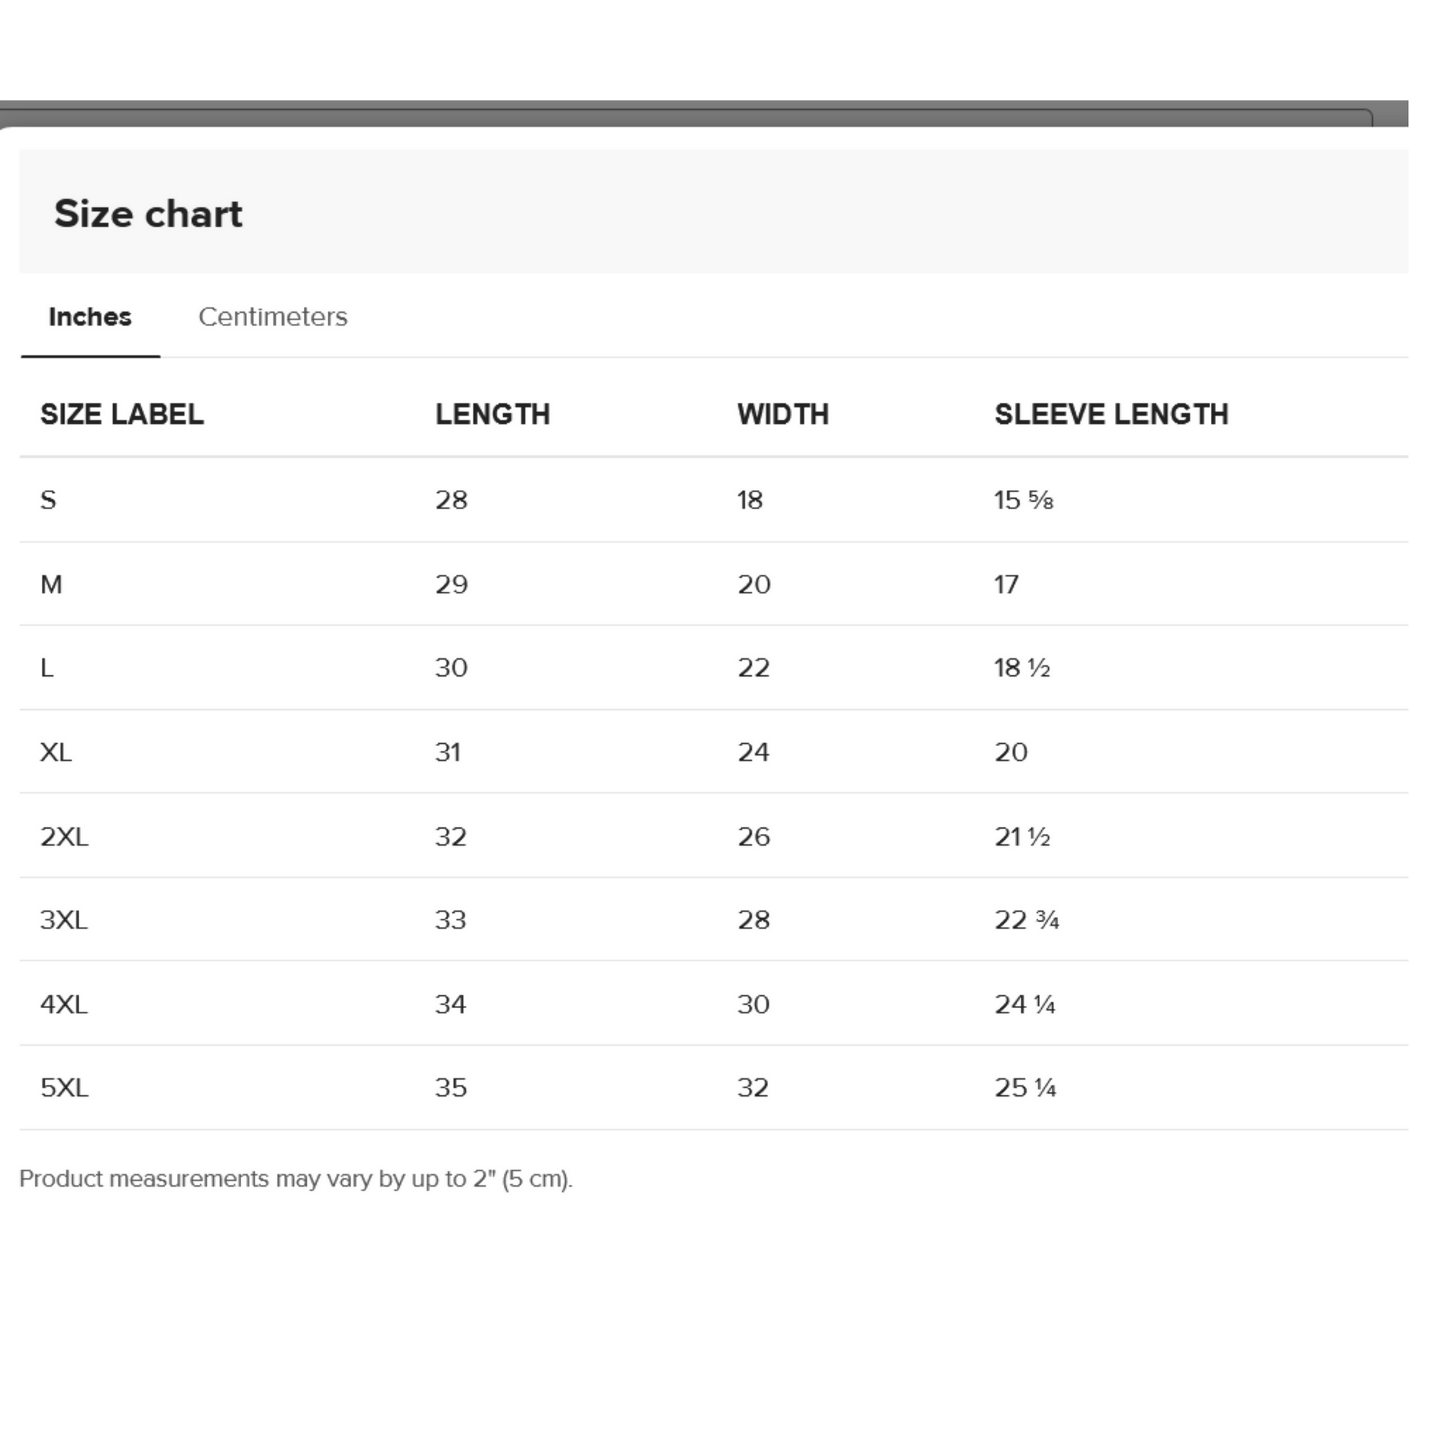The height and width of the screenshot is (1436, 1436).
Task: Select the 2XL size row label
Action: click(64, 837)
